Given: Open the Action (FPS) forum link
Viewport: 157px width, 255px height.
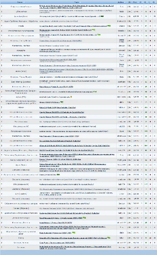Looking at the screenshot, I should pyautogui.click(x=21, y=97).
